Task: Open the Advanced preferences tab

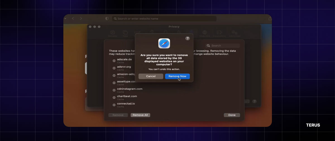Action: coord(234,34)
